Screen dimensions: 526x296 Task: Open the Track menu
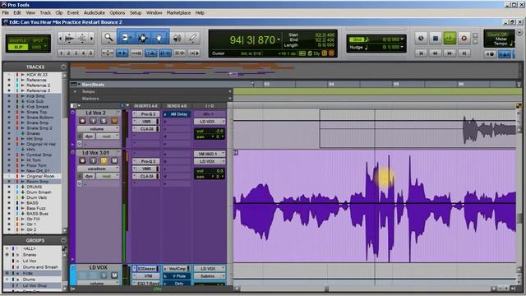click(45, 13)
